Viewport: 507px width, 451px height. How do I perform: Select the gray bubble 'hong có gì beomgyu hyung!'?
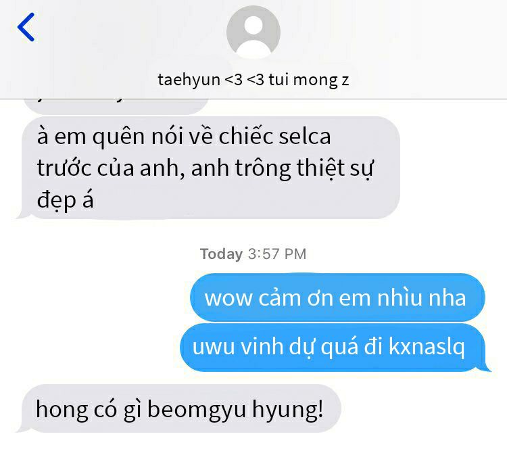click(181, 408)
